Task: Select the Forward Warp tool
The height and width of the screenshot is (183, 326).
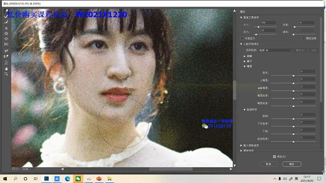Action: (6, 11)
